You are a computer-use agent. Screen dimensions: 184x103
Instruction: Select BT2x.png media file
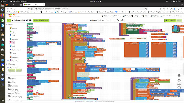click(x=12, y=82)
